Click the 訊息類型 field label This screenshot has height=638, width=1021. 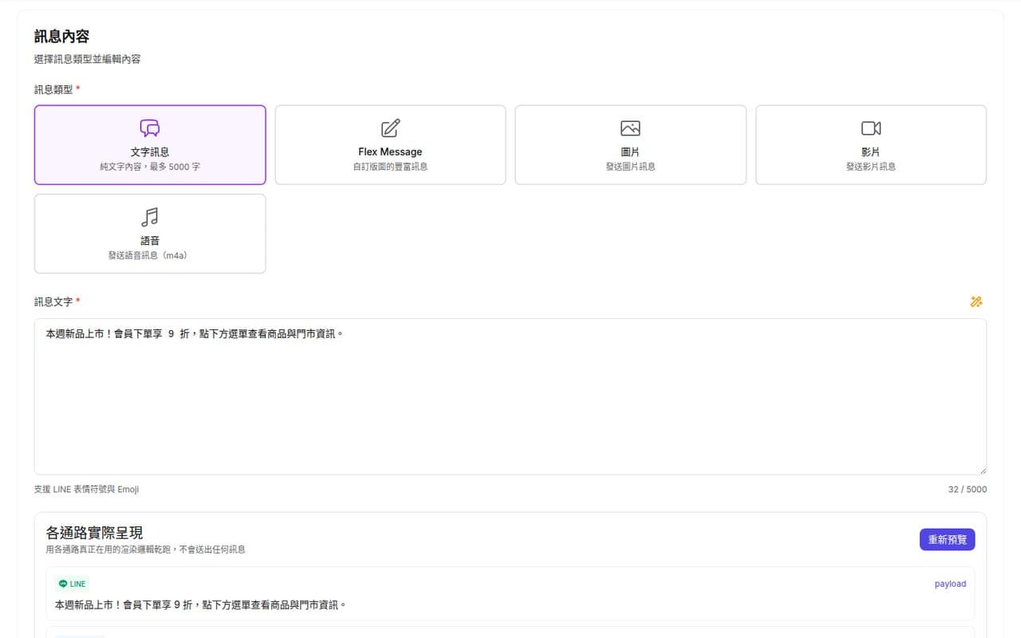pyautogui.click(x=53, y=89)
